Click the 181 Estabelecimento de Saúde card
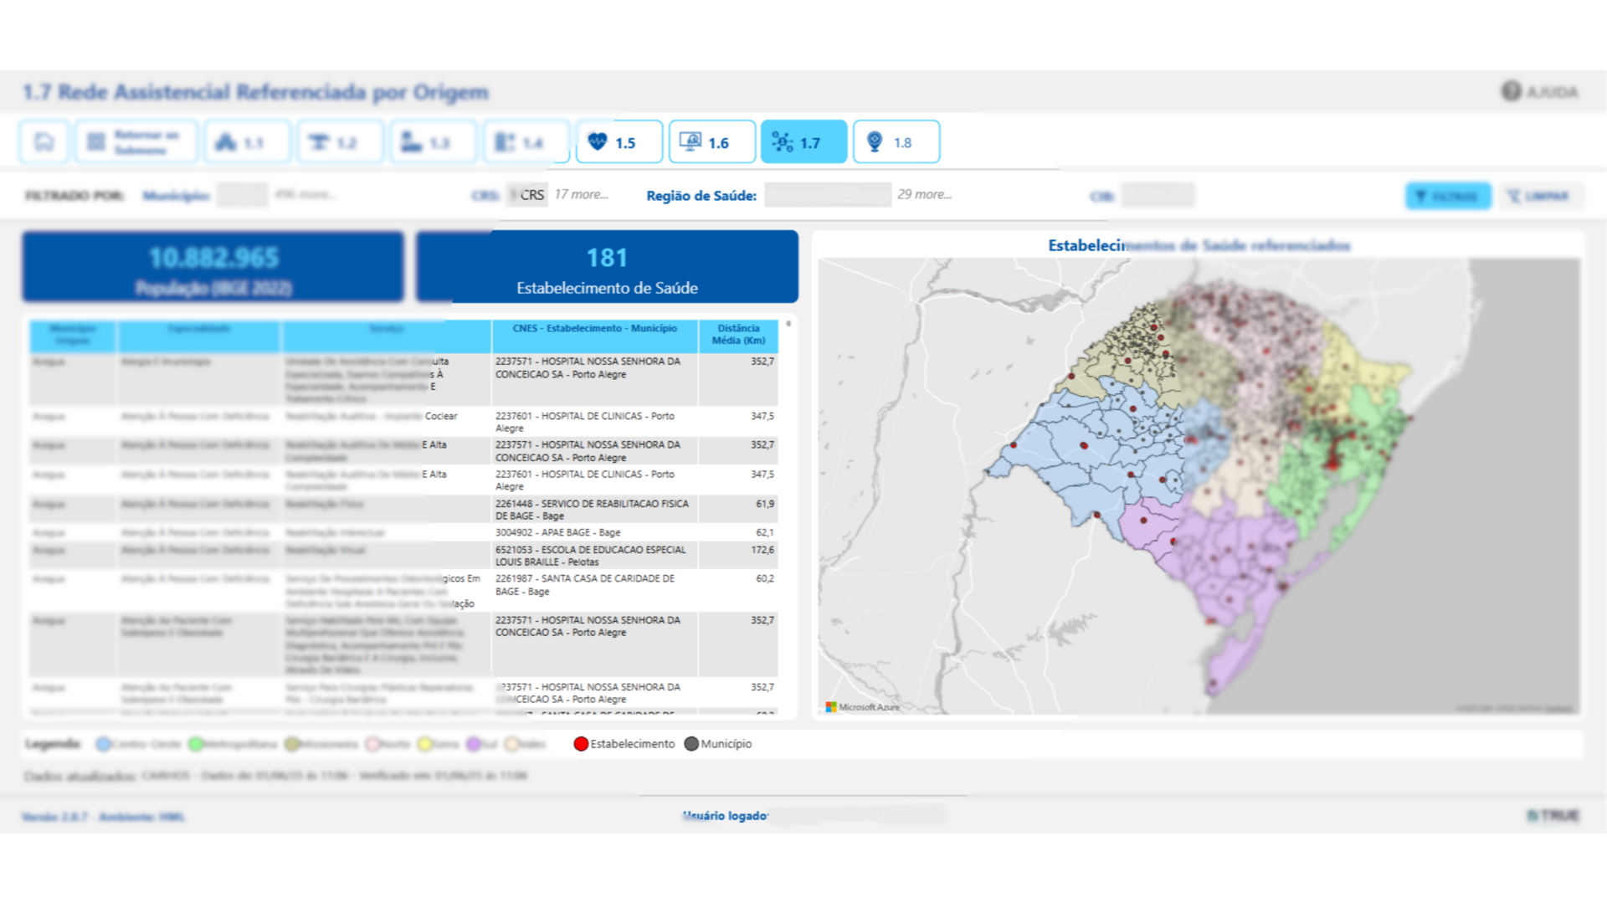 click(x=607, y=267)
